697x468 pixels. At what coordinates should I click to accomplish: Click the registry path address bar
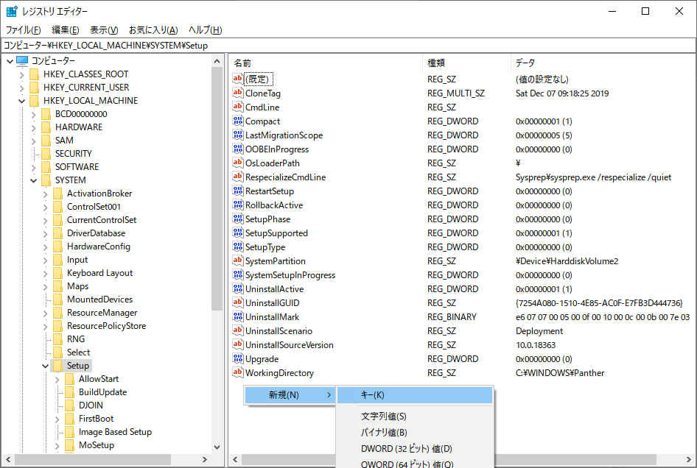pos(348,46)
